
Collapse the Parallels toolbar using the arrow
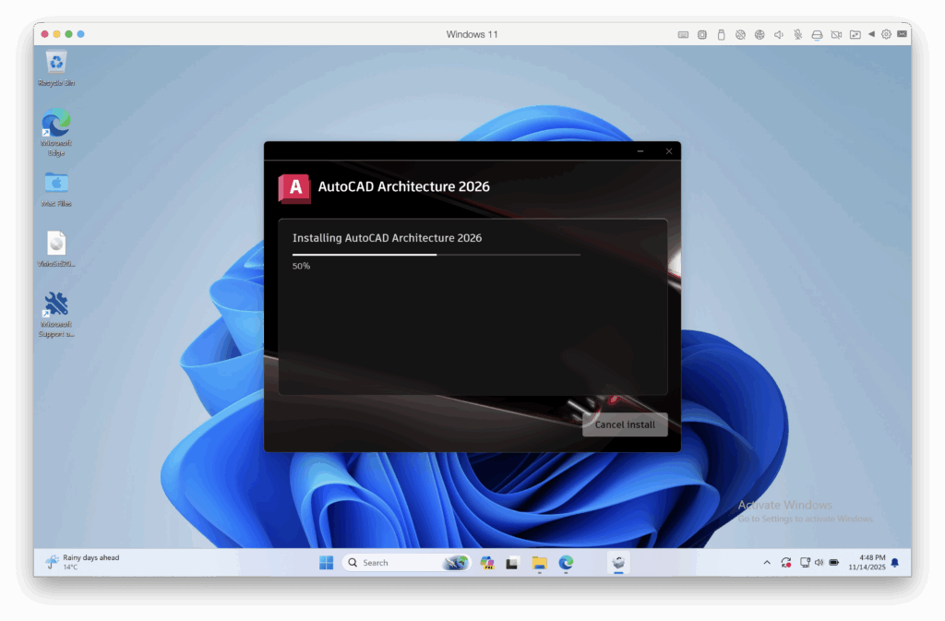coord(871,34)
